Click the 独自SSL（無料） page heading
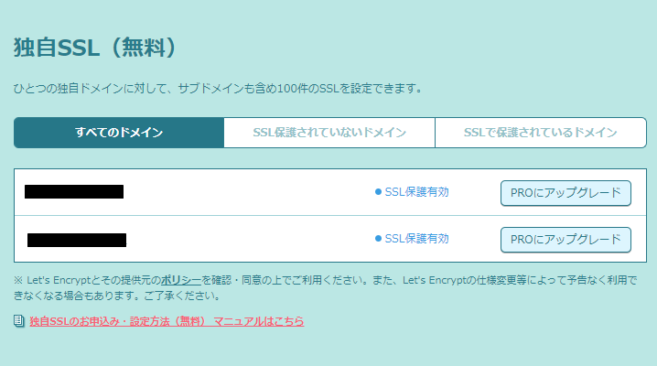The height and width of the screenshot is (366, 657). pyautogui.click(x=94, y=47)
